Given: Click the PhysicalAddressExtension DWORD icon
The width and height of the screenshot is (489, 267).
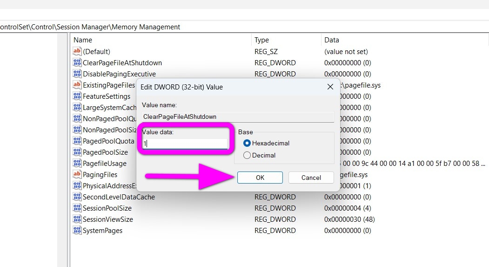Looking at the screenshot, I should 77,186.
